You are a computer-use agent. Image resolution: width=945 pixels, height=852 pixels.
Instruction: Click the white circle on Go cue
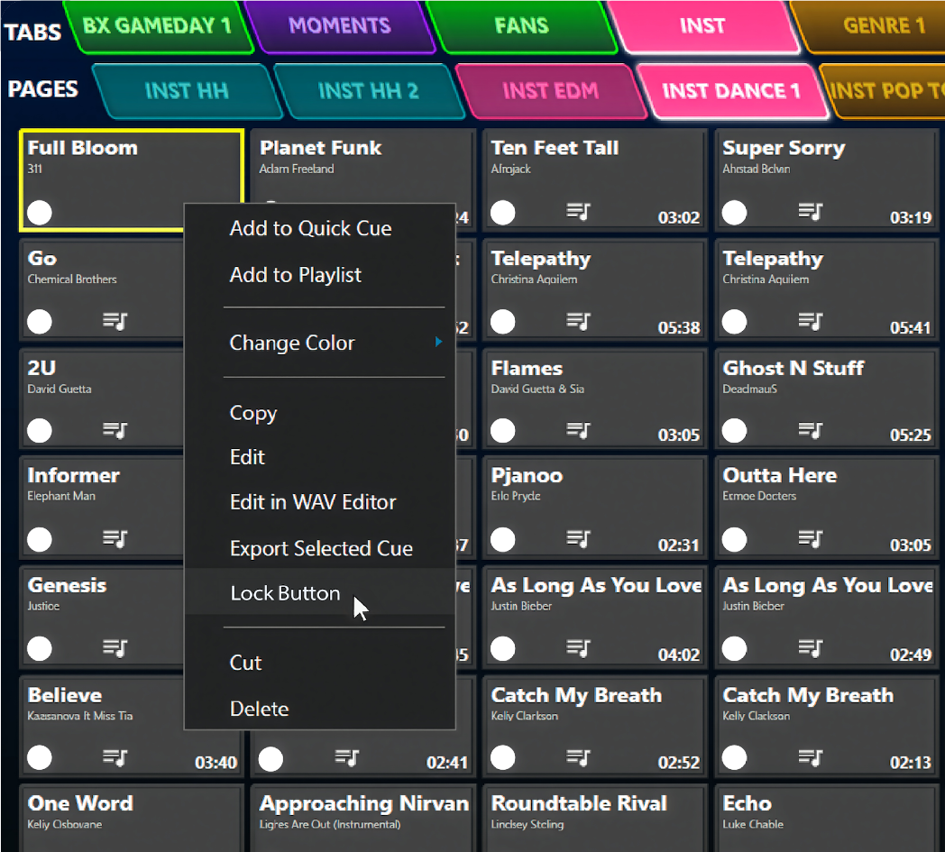point(40,322)
